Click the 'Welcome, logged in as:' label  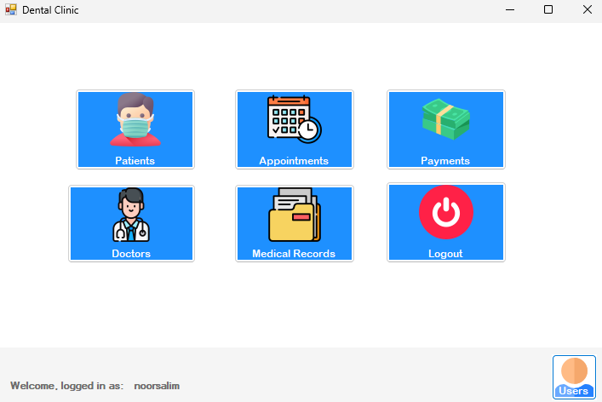click(x=66, y=386)
